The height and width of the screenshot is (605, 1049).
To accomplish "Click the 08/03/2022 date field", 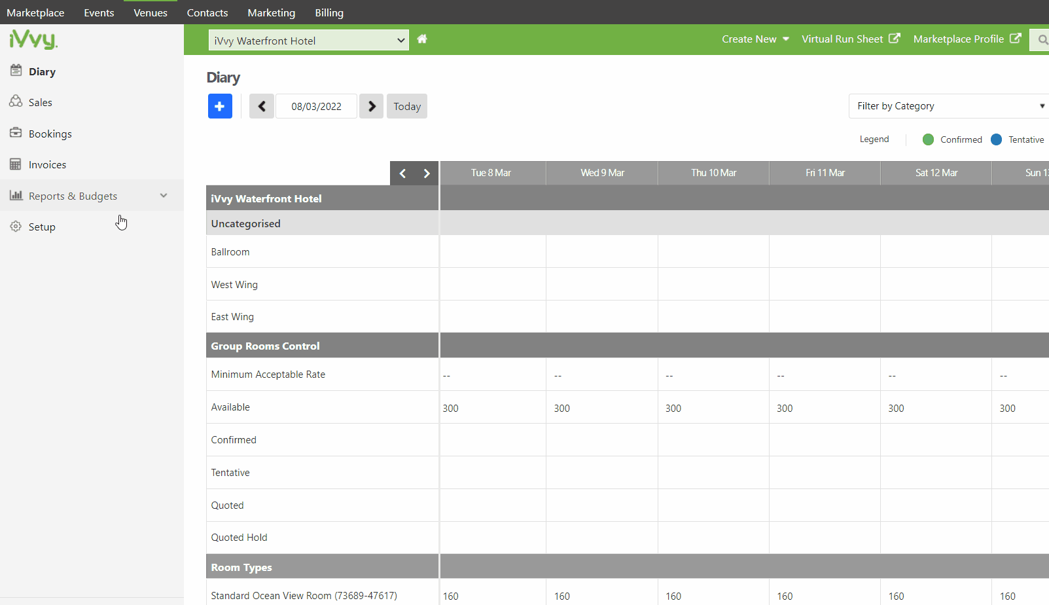I will click(x=316, y=105).
